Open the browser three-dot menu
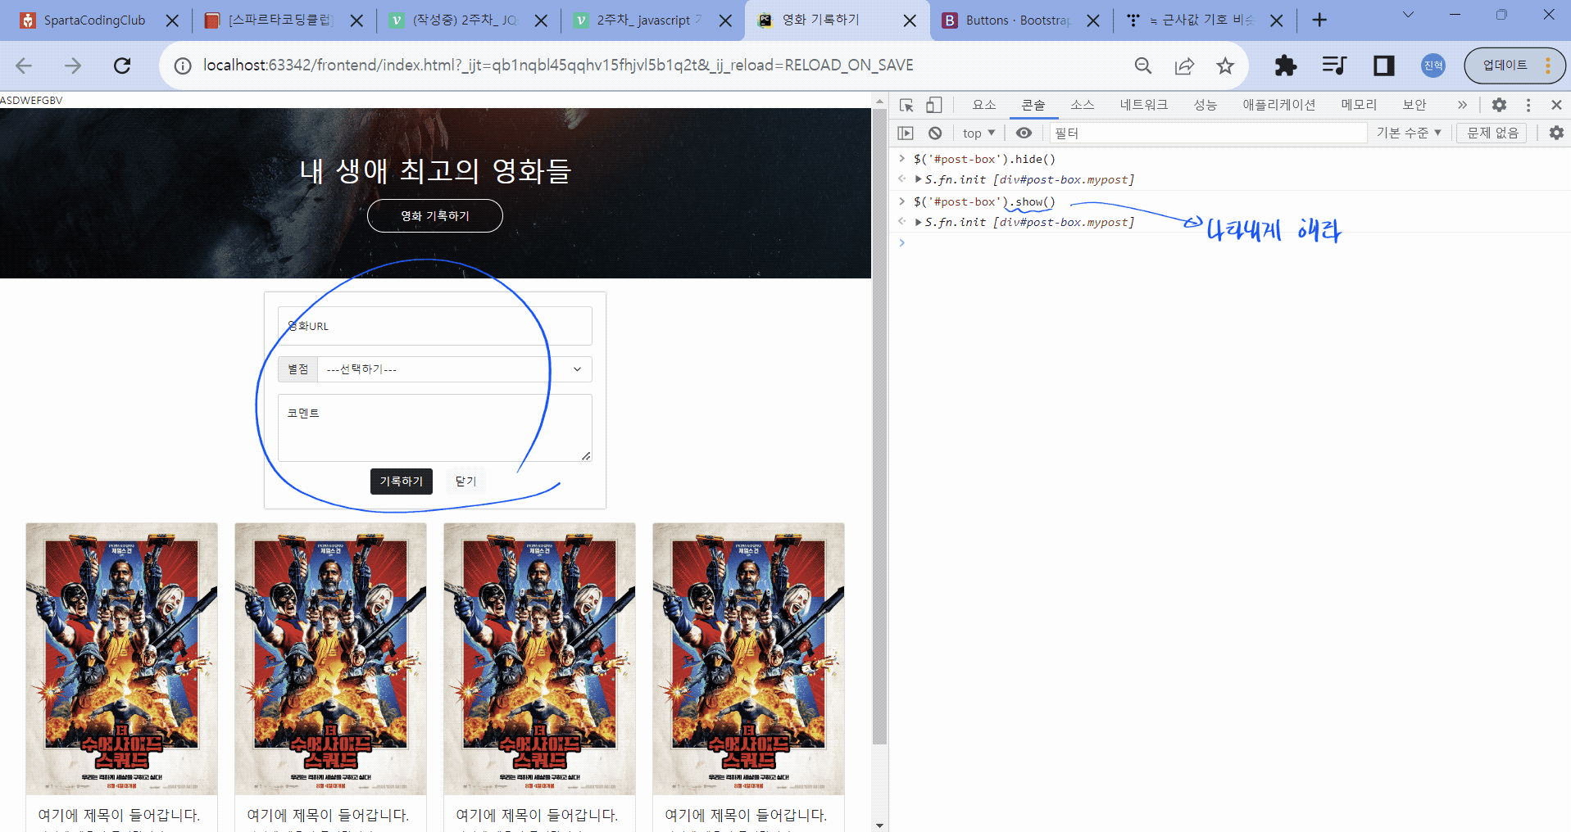Image resolution: width=1571 pixels, height=832 pixels. coord(1548,66)
